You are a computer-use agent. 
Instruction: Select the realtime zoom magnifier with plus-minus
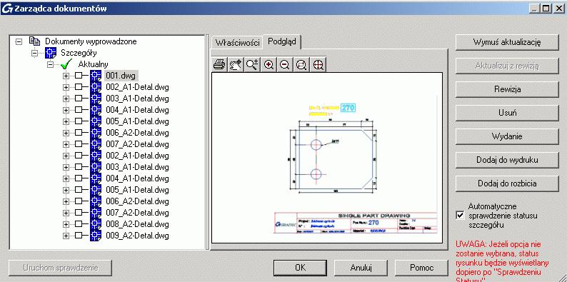click(x=252, y=65)
